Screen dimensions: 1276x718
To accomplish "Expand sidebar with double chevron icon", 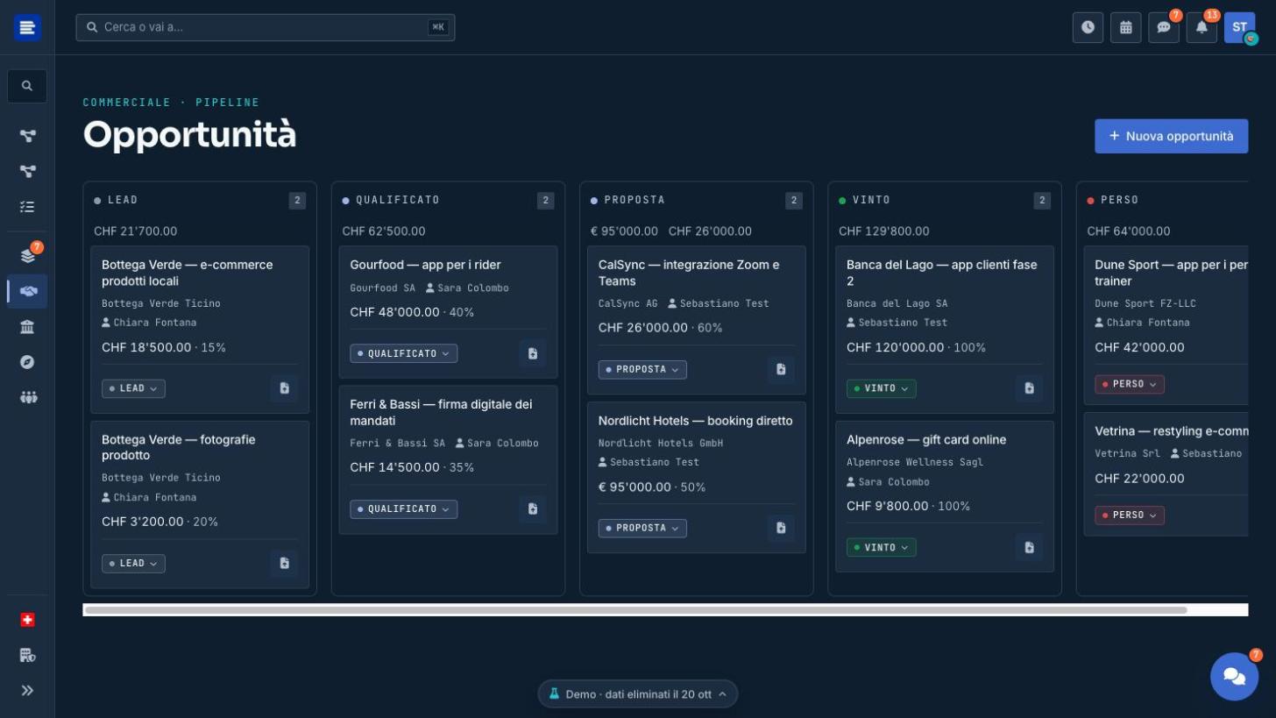I will coord(27,690).
